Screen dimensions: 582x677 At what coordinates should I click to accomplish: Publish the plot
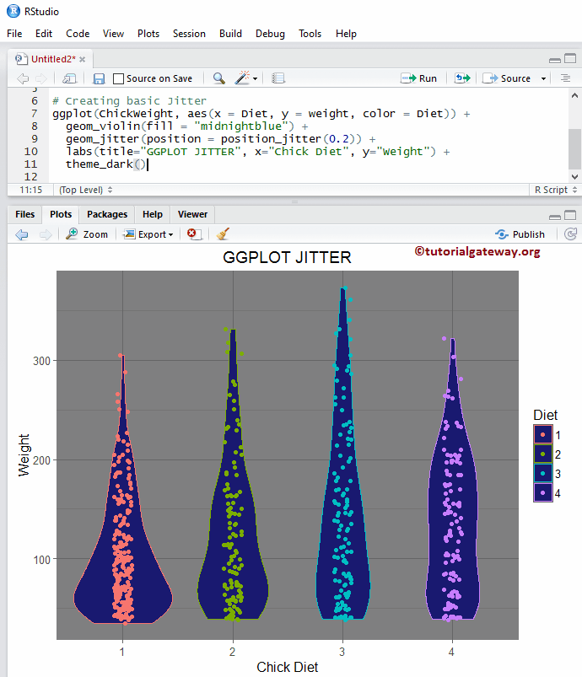click(520, 234)
